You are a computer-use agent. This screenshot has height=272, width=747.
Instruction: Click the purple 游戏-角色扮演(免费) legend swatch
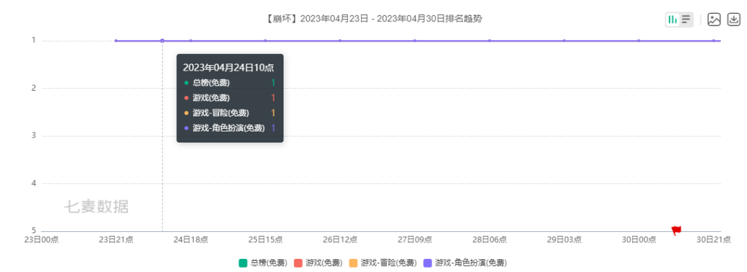tap(428, 262)
